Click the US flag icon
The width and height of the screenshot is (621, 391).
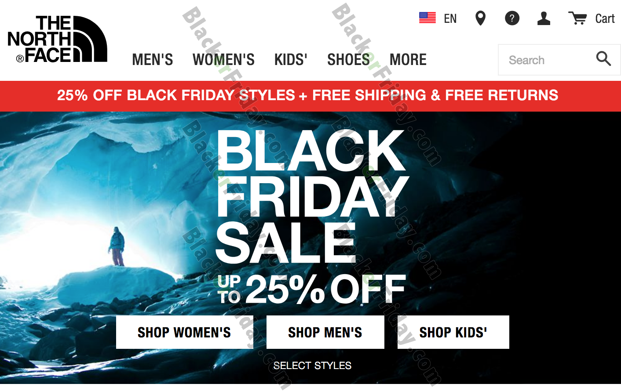(427, 18)
